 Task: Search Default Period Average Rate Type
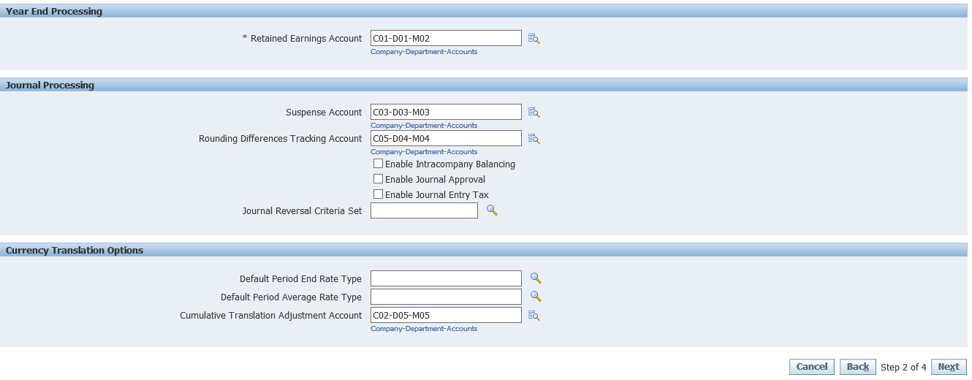(536, 297)
